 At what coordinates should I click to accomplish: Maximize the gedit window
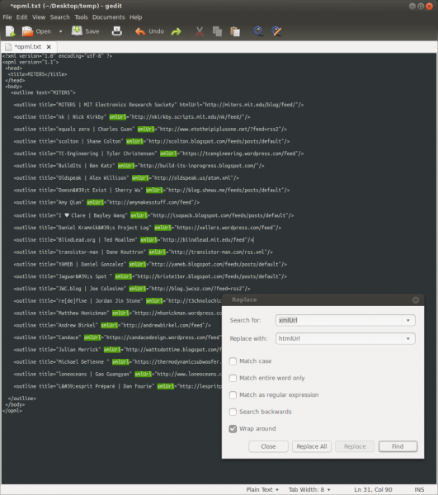coord(421,6)
